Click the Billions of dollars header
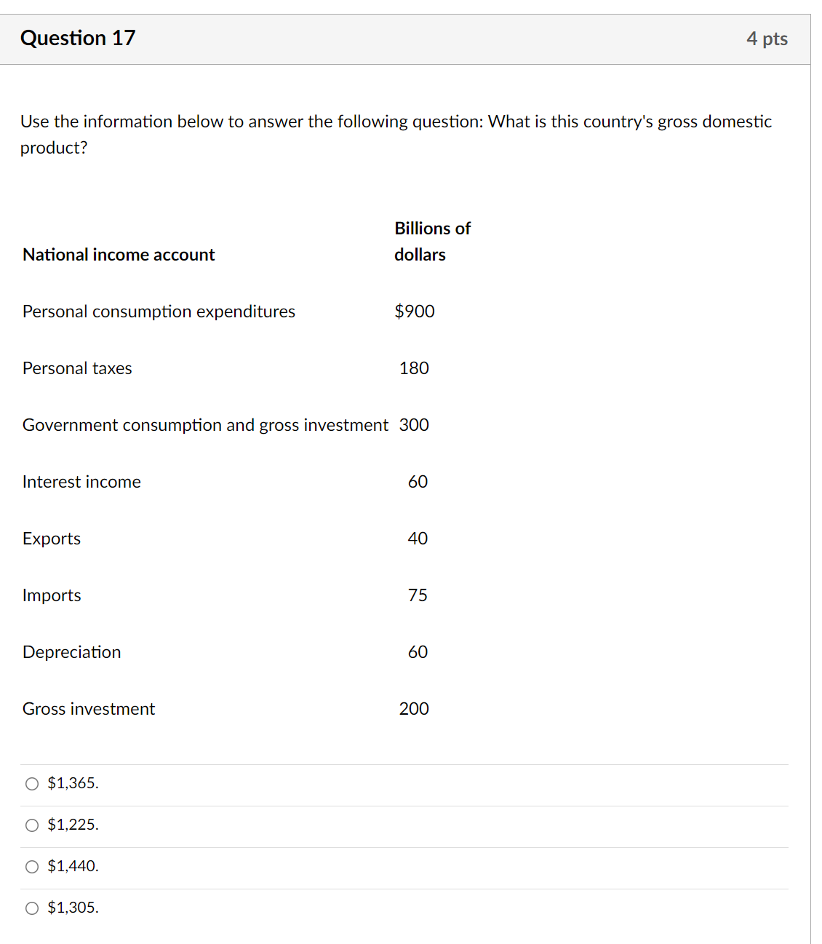Viewport: 822px width, 944px height. point(432,241)
